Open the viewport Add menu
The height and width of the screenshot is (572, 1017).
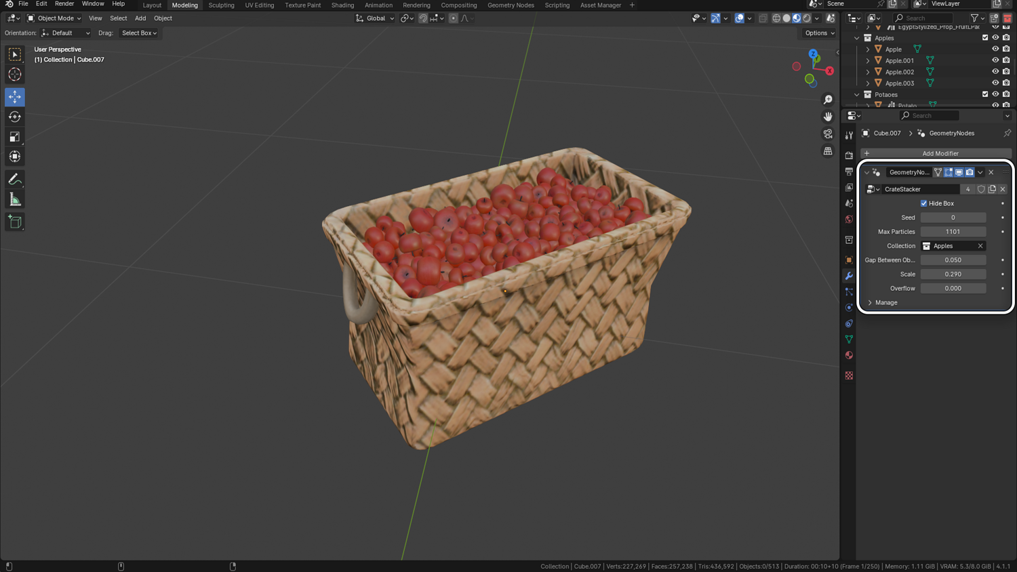click(140, 18)
